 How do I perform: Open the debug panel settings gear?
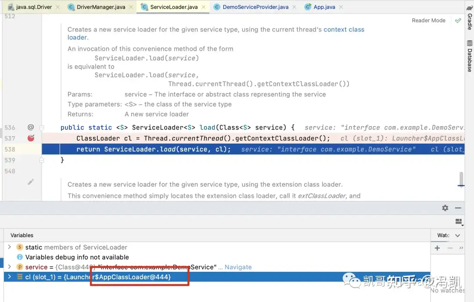click(445, 208)
